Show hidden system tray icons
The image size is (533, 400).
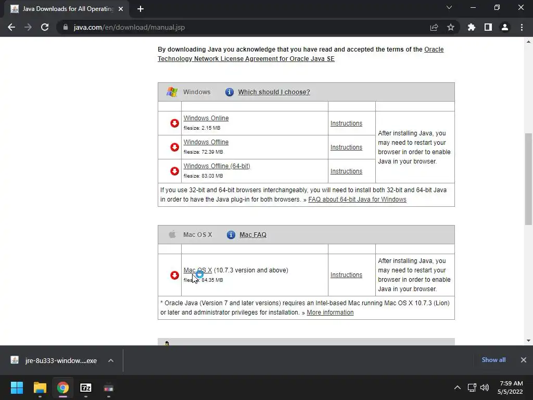458,387
